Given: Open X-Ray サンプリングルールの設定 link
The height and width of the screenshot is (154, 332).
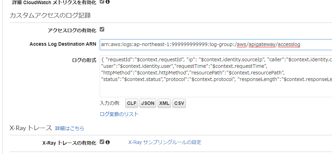Looking at the screenshot, I should point(165,142).
